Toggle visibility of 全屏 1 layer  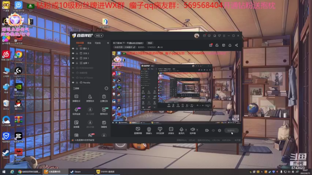(x=73, y=63)
